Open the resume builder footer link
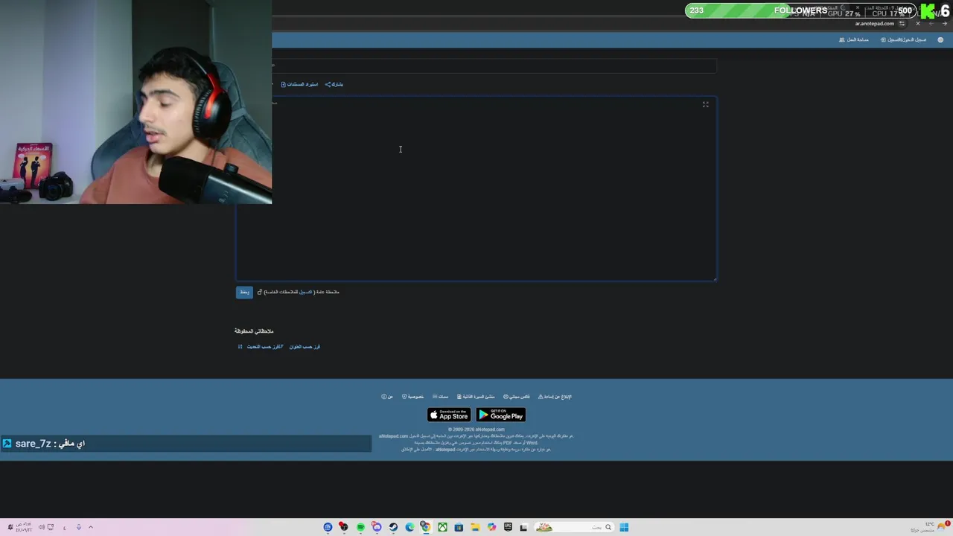953x536 pixels. point(476,397)
